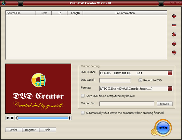Stop the video preview

click(12, 118)
